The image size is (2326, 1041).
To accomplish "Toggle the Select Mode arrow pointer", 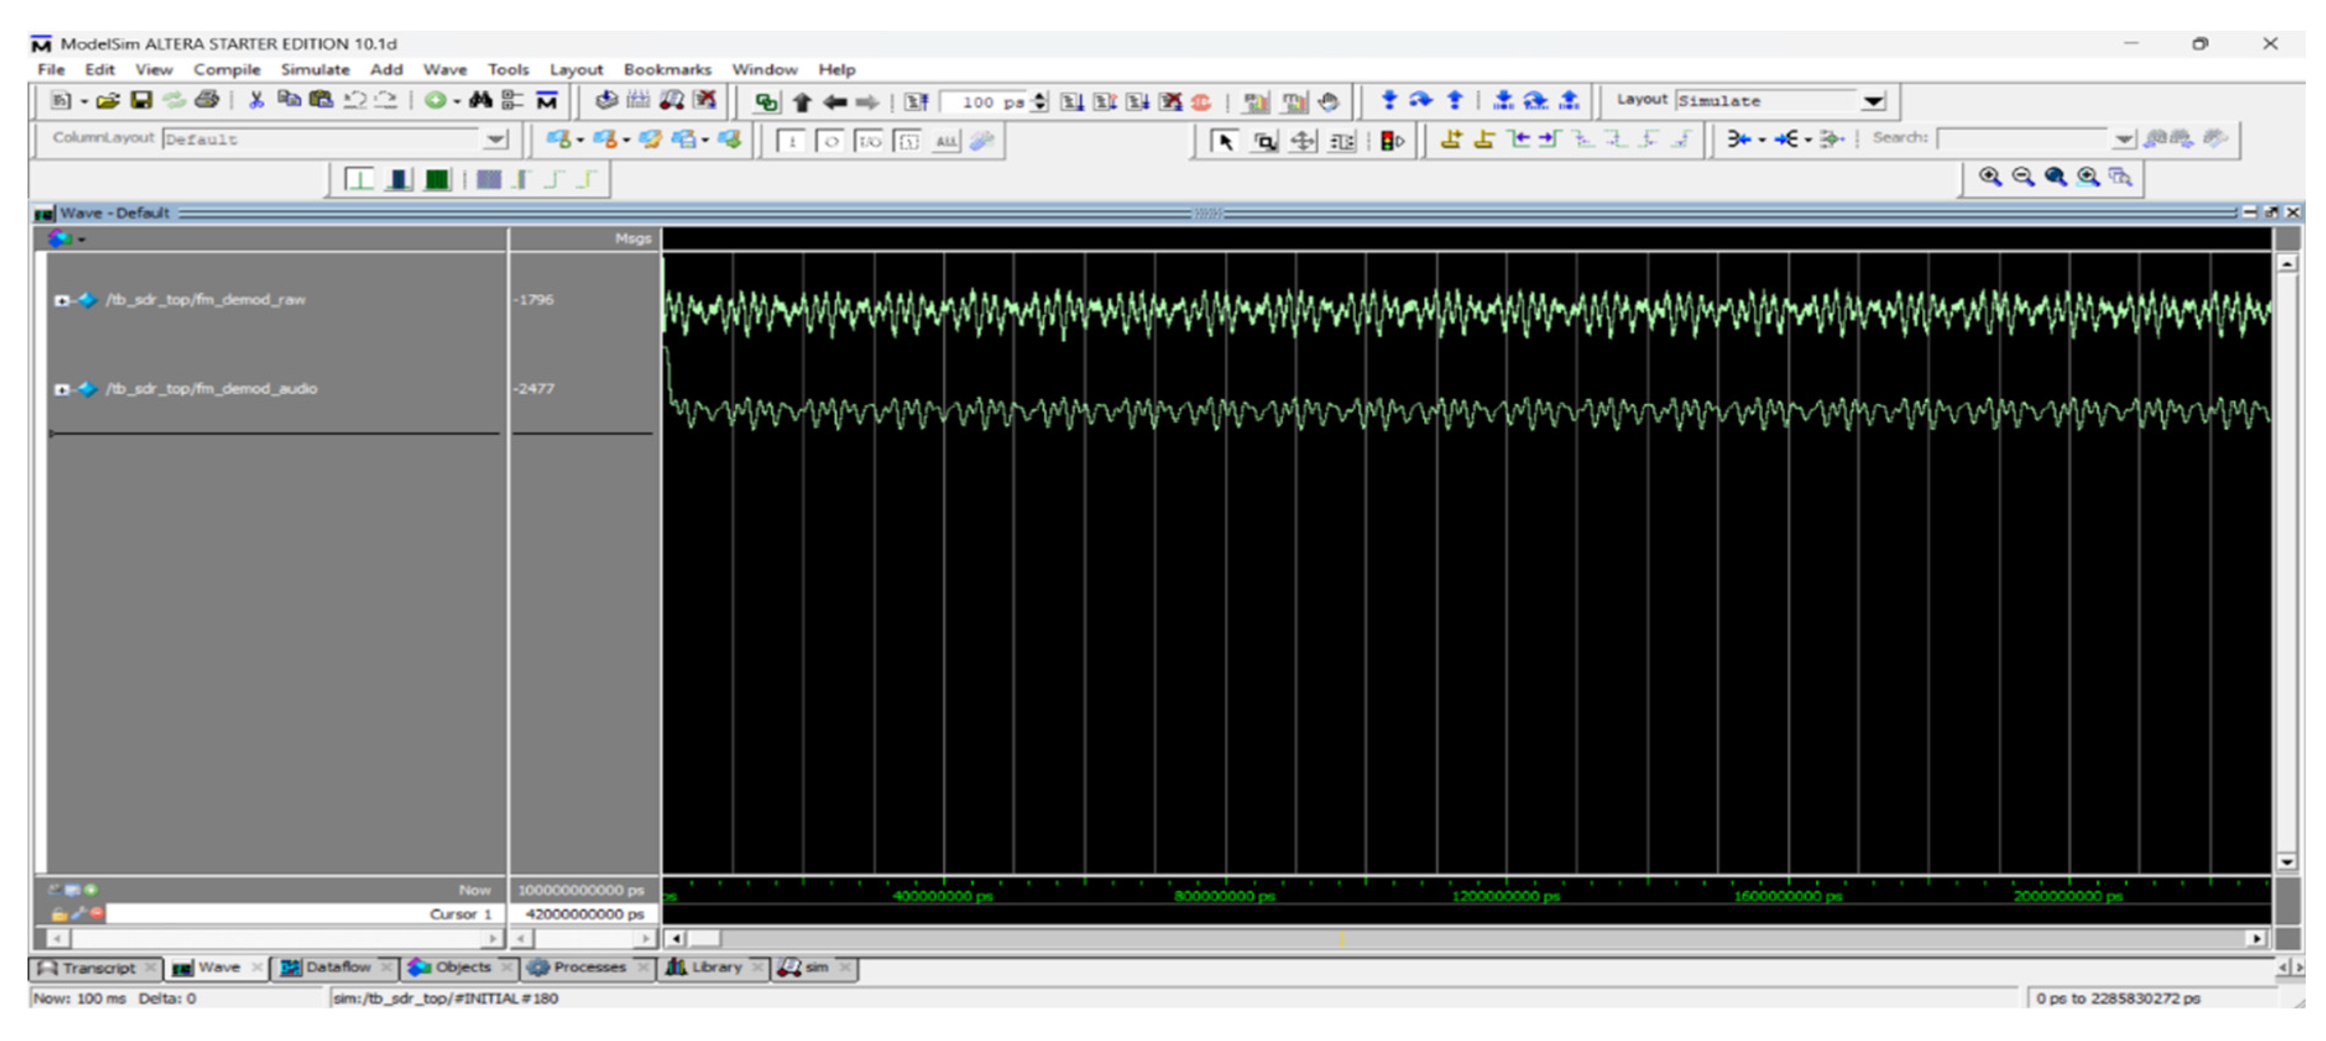I will (1225, 141).
